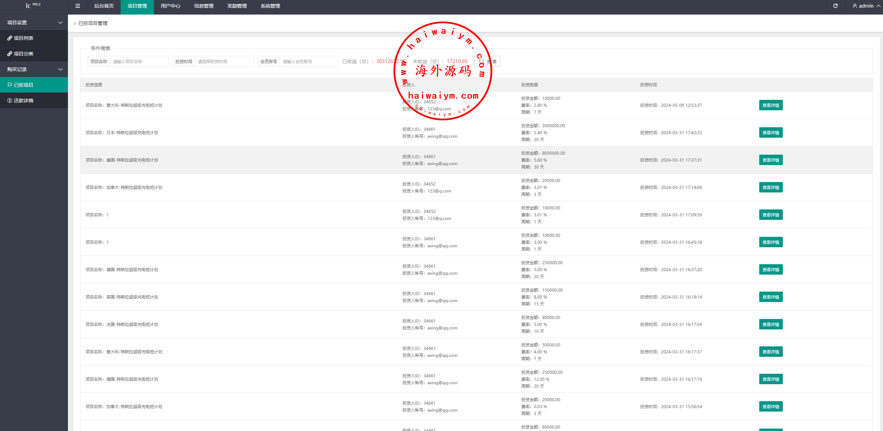The height and width of the screenshot is (431, 883).
Task: Click 查看详情 for 2024-05-09 investment
Action: point(770,105)
